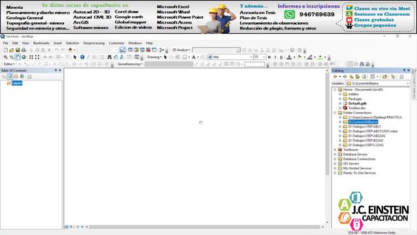This screenshot has height=235, width=417.
Task: Click the New Map Document icon
Action: click(6, 50)
